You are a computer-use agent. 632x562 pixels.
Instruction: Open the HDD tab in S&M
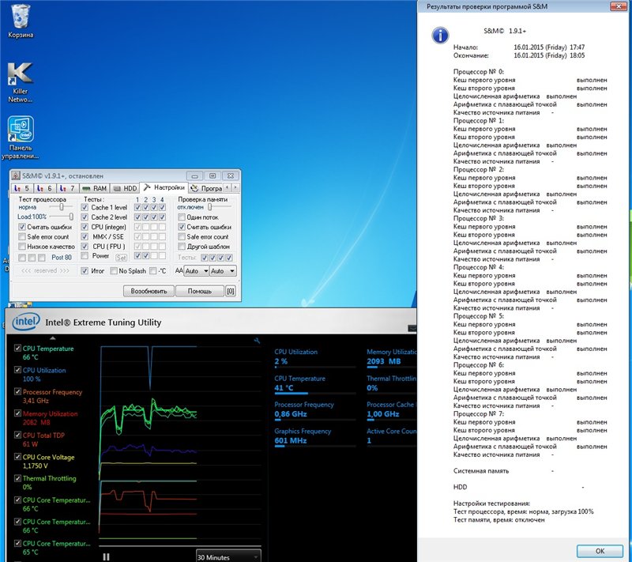coord(125,188)
